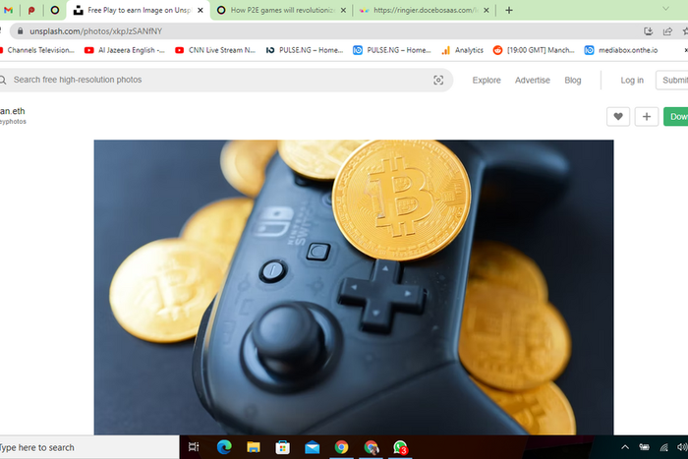Open a new browser tab
The height and width of the screenshot is (459, 688).
tap(509, 10)
